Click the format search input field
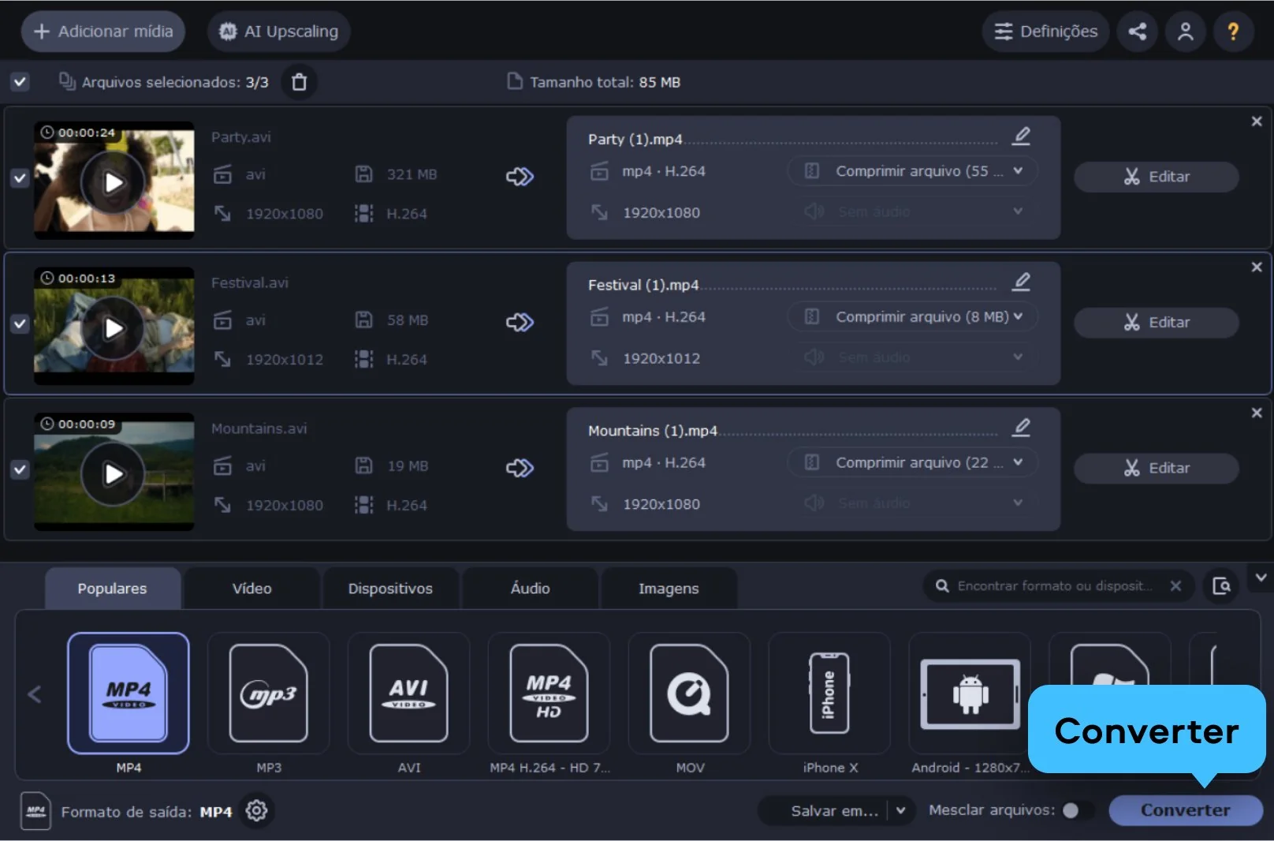Screen dimensions: 1274x841 point(1055,586)
